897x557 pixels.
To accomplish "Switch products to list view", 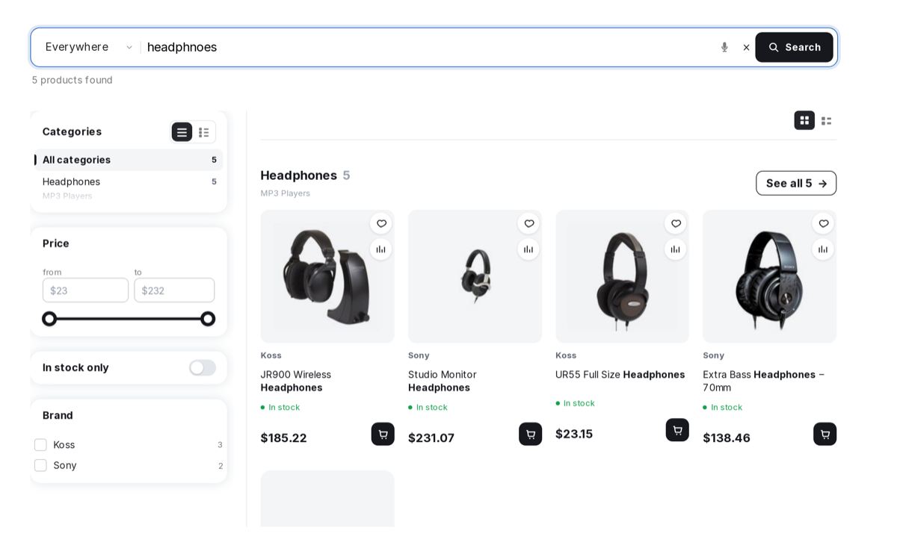I will pyautogui.click(x=826, y=120).
